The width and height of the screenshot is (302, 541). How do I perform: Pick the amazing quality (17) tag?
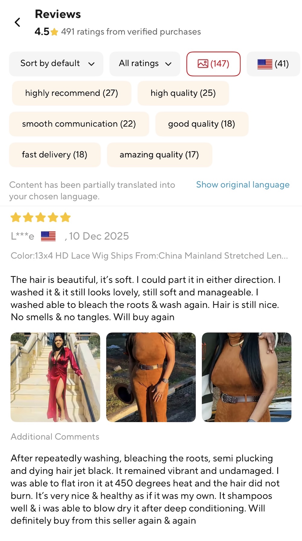[x=159, y=155]
